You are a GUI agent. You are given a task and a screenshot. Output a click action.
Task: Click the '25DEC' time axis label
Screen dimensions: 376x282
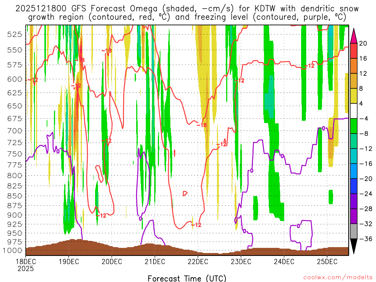[327, 261]
